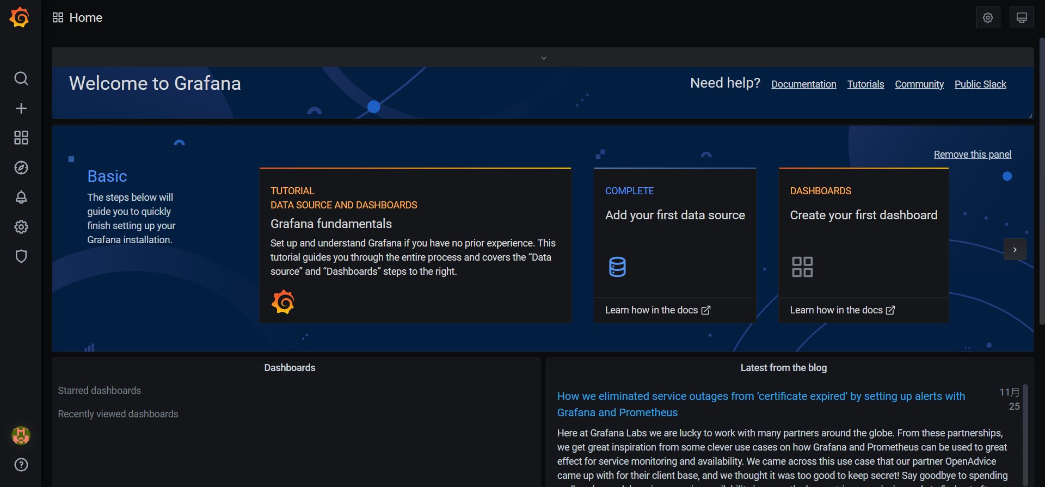Click the Home dashboards grid icon
This screenshot has width=1045, height=487.
pyautogui.click(x=58, y=17)
